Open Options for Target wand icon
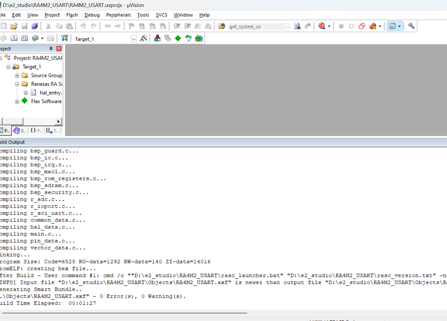The image size is (447, 321). [x=143, y=38]
